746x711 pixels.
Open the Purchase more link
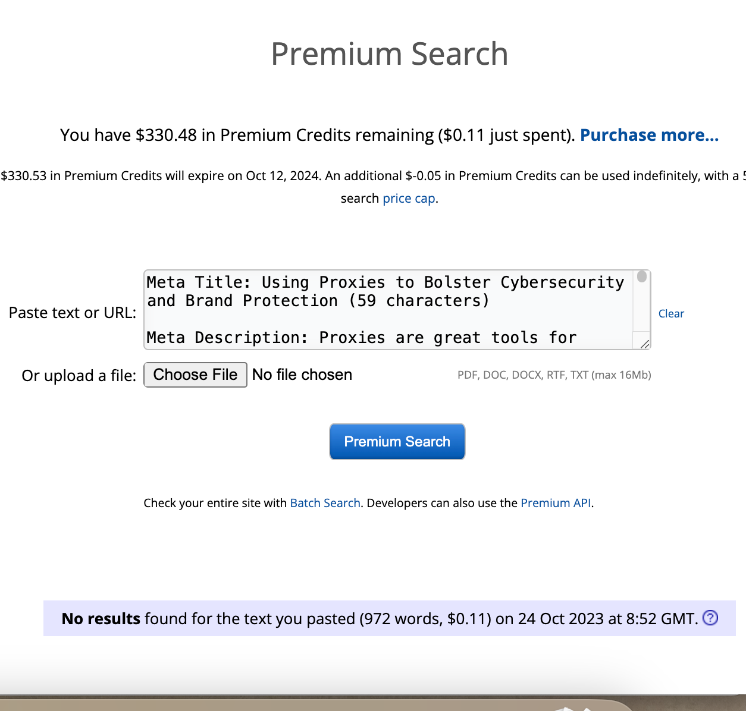(649, 135)
